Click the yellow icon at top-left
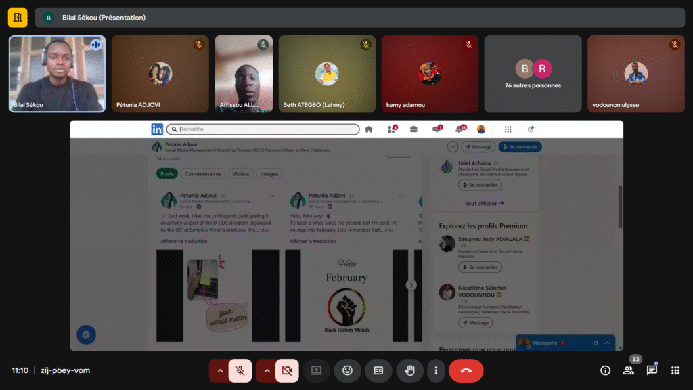693x390 pixels. tap(18, 18)
